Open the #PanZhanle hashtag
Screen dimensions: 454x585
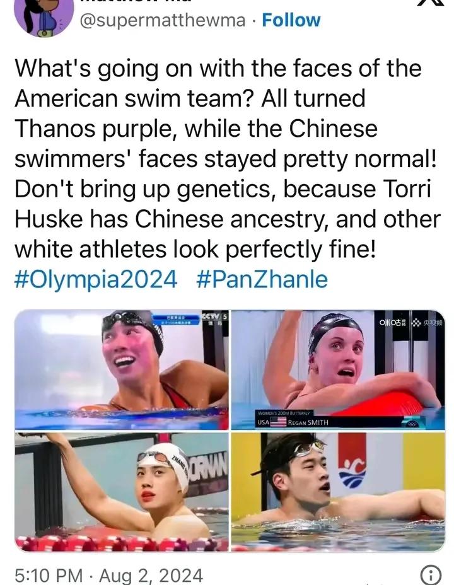click(x=262, y=279)
